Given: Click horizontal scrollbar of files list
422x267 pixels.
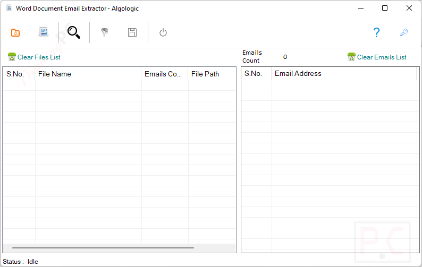Looking at the screenshot, I should coord(103,248).
